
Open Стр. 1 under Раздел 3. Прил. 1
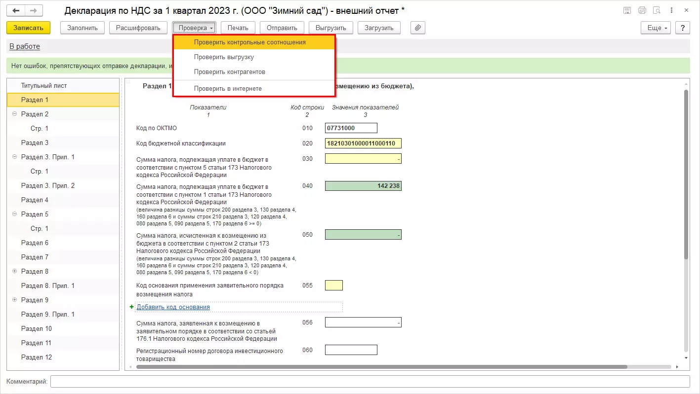(63, 172)
